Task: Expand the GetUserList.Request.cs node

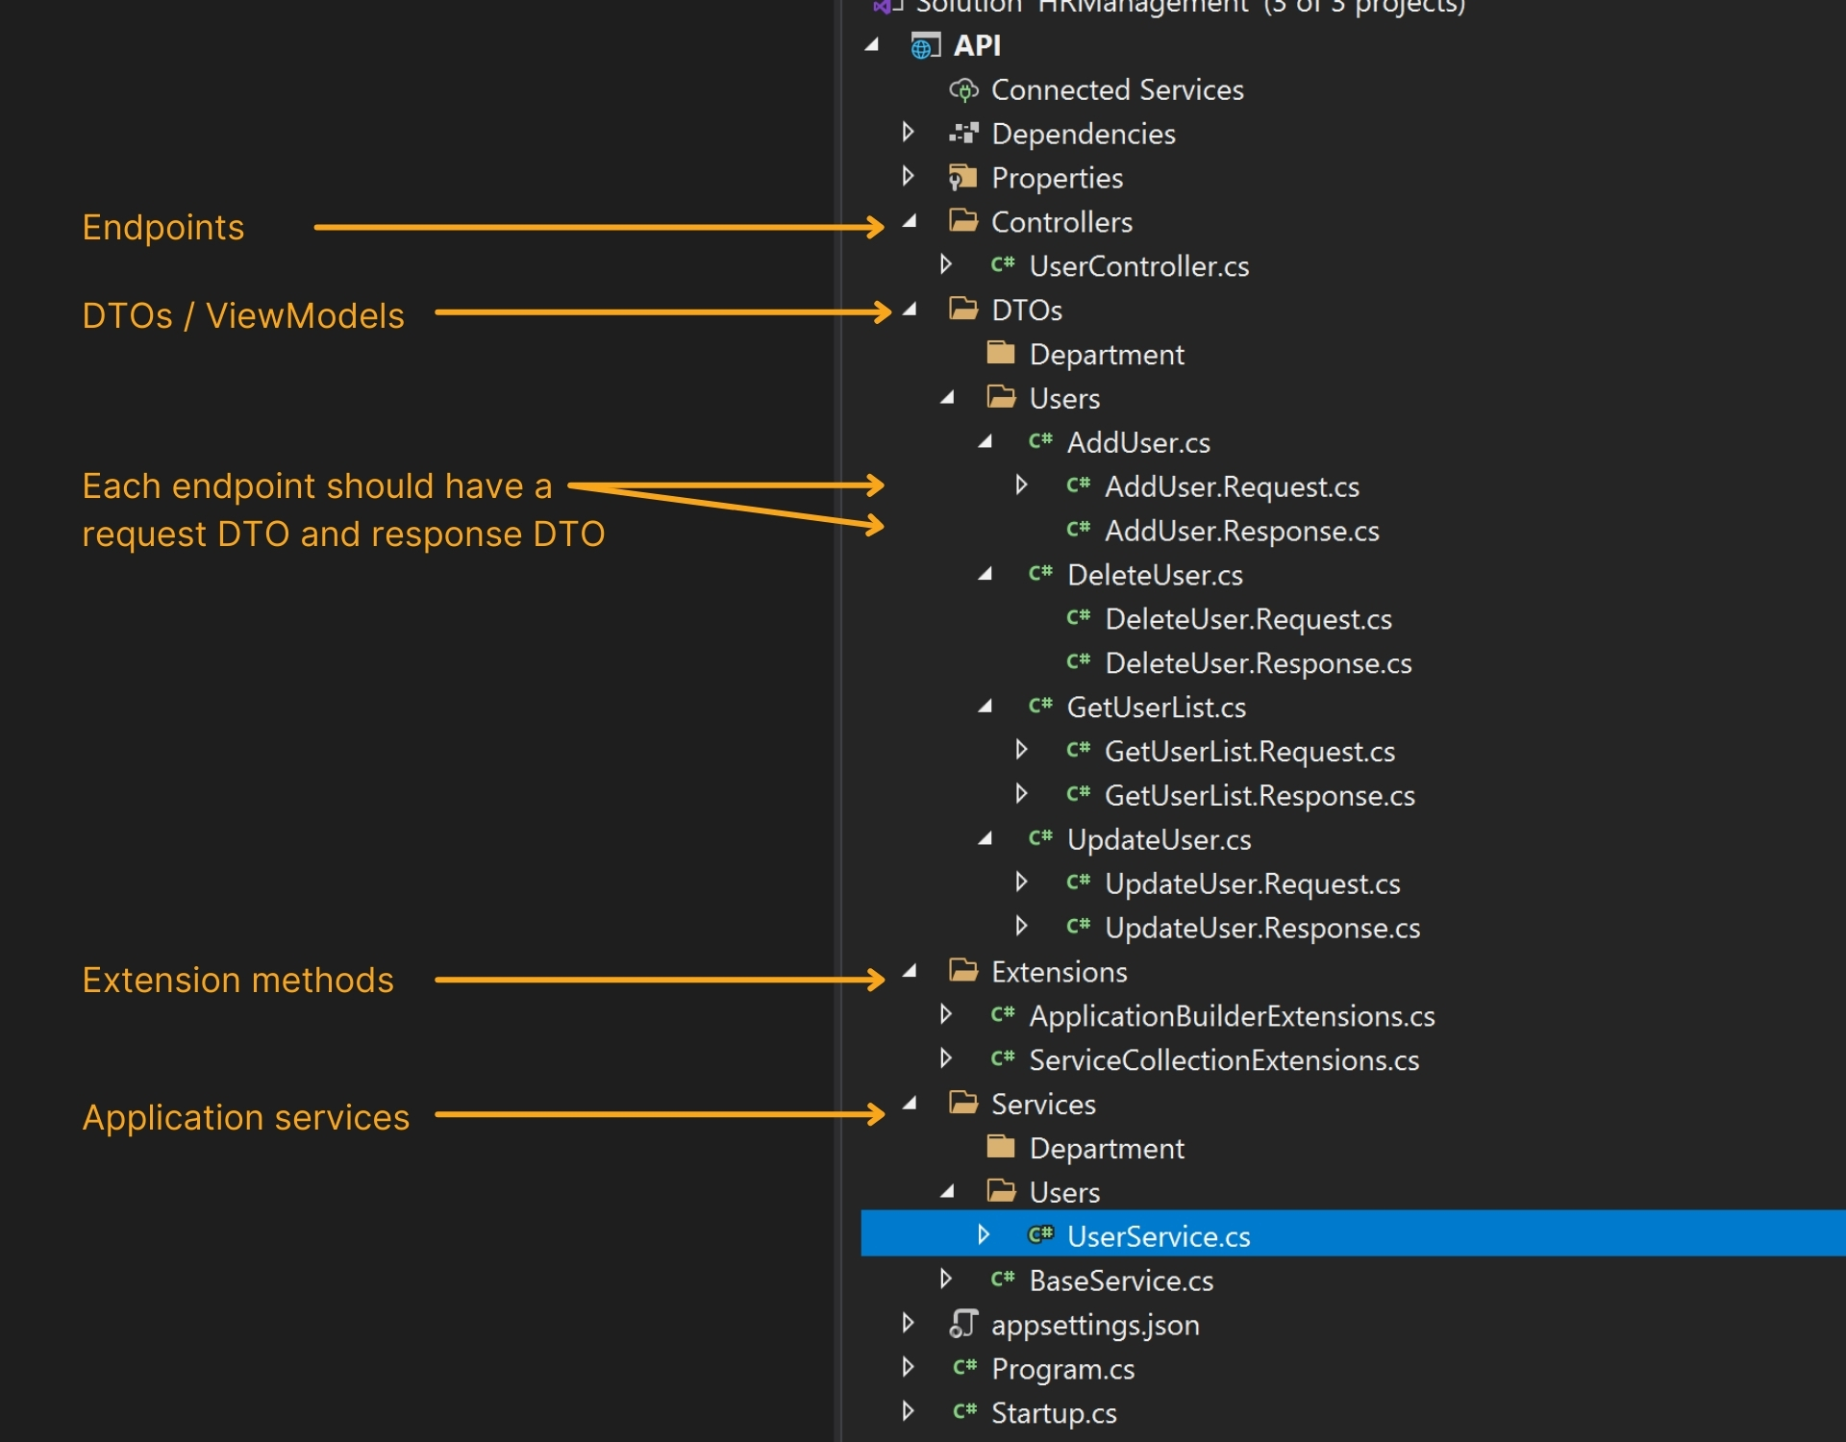Action: (1022, 751)
